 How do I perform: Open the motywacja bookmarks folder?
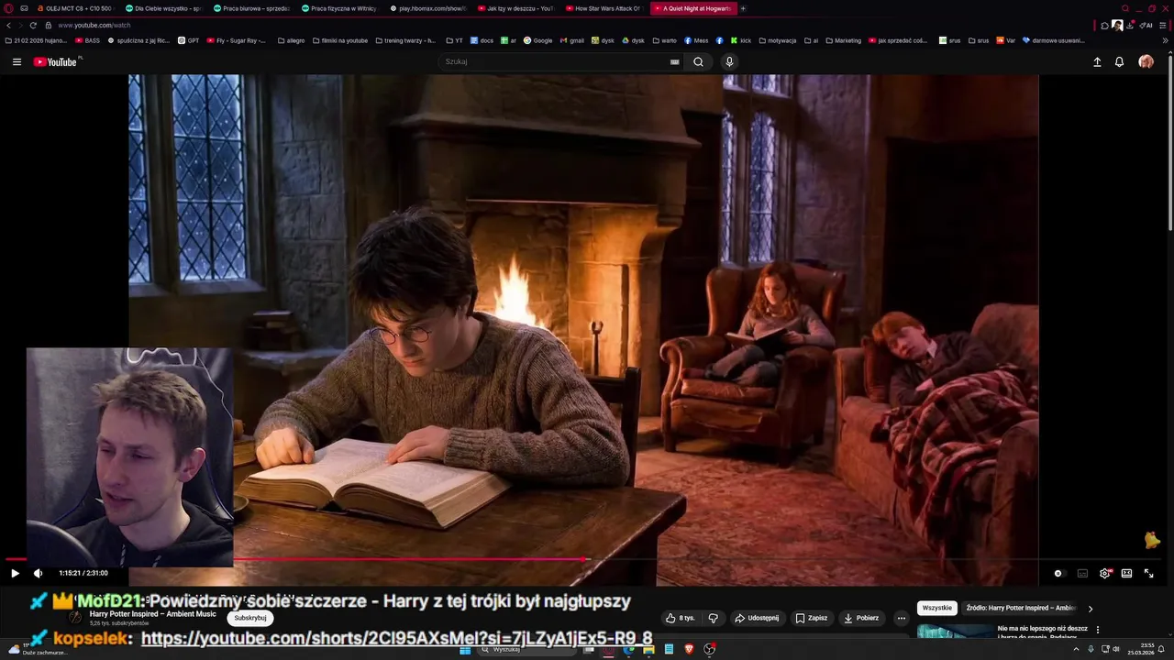coord(777,40)
